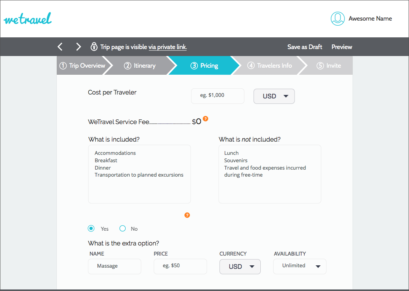
Task: Open the user profile avatar icon
Action: pos(337,19)
